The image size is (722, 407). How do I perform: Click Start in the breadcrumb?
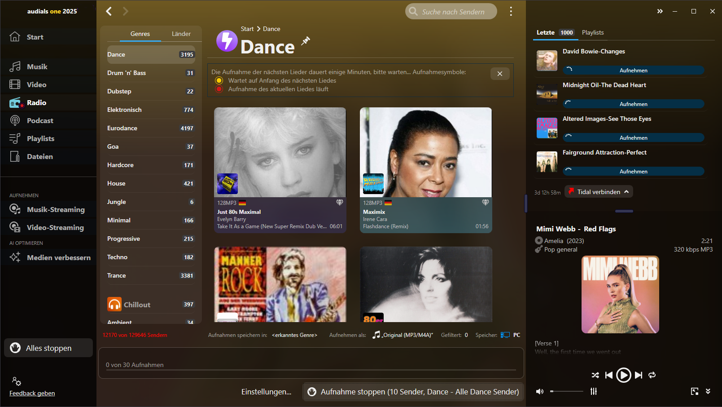click(247, 29)
